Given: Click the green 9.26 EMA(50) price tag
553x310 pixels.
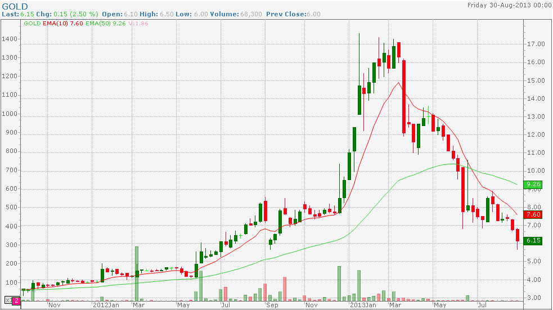Looking at the screenshot, I should coord(533,184).
